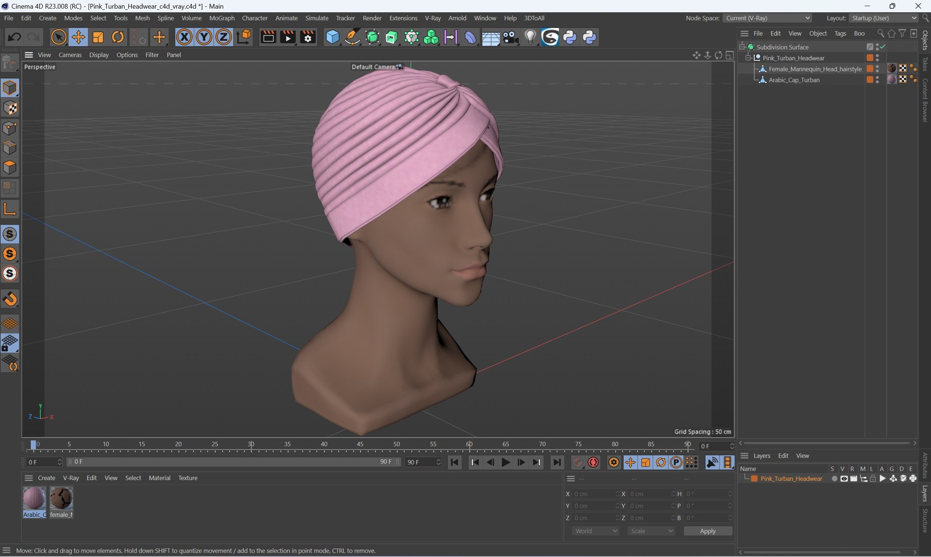Open the World coordinate system dropdown
The height and width of the screenshot is (557, 931).
(x=595, y=531)
